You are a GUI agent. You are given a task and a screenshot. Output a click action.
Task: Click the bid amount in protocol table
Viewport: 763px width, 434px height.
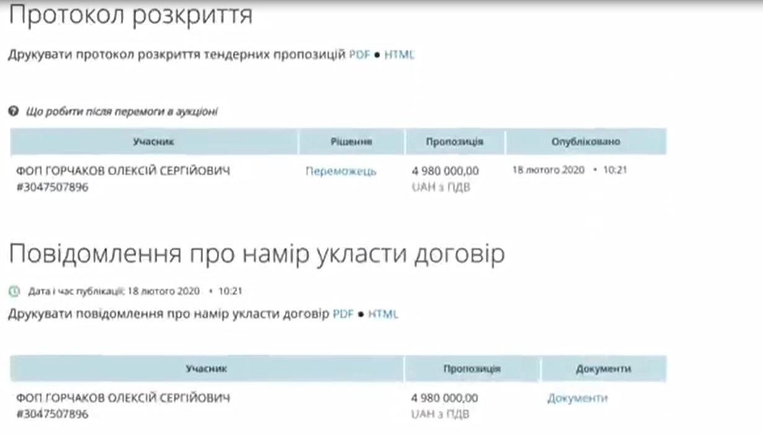pos(445,171)
